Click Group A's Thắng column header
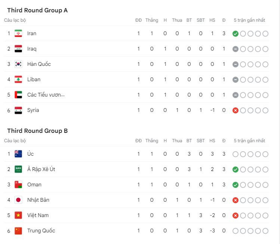This screenshot has height=244, width=280. pos(152,20)
